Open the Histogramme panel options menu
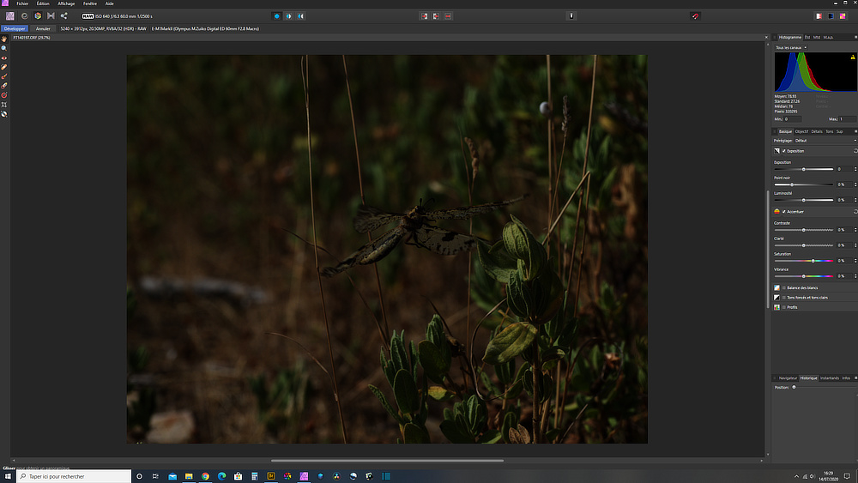Image resolution: width=858 pixels, height=483 pixels. 855,37
